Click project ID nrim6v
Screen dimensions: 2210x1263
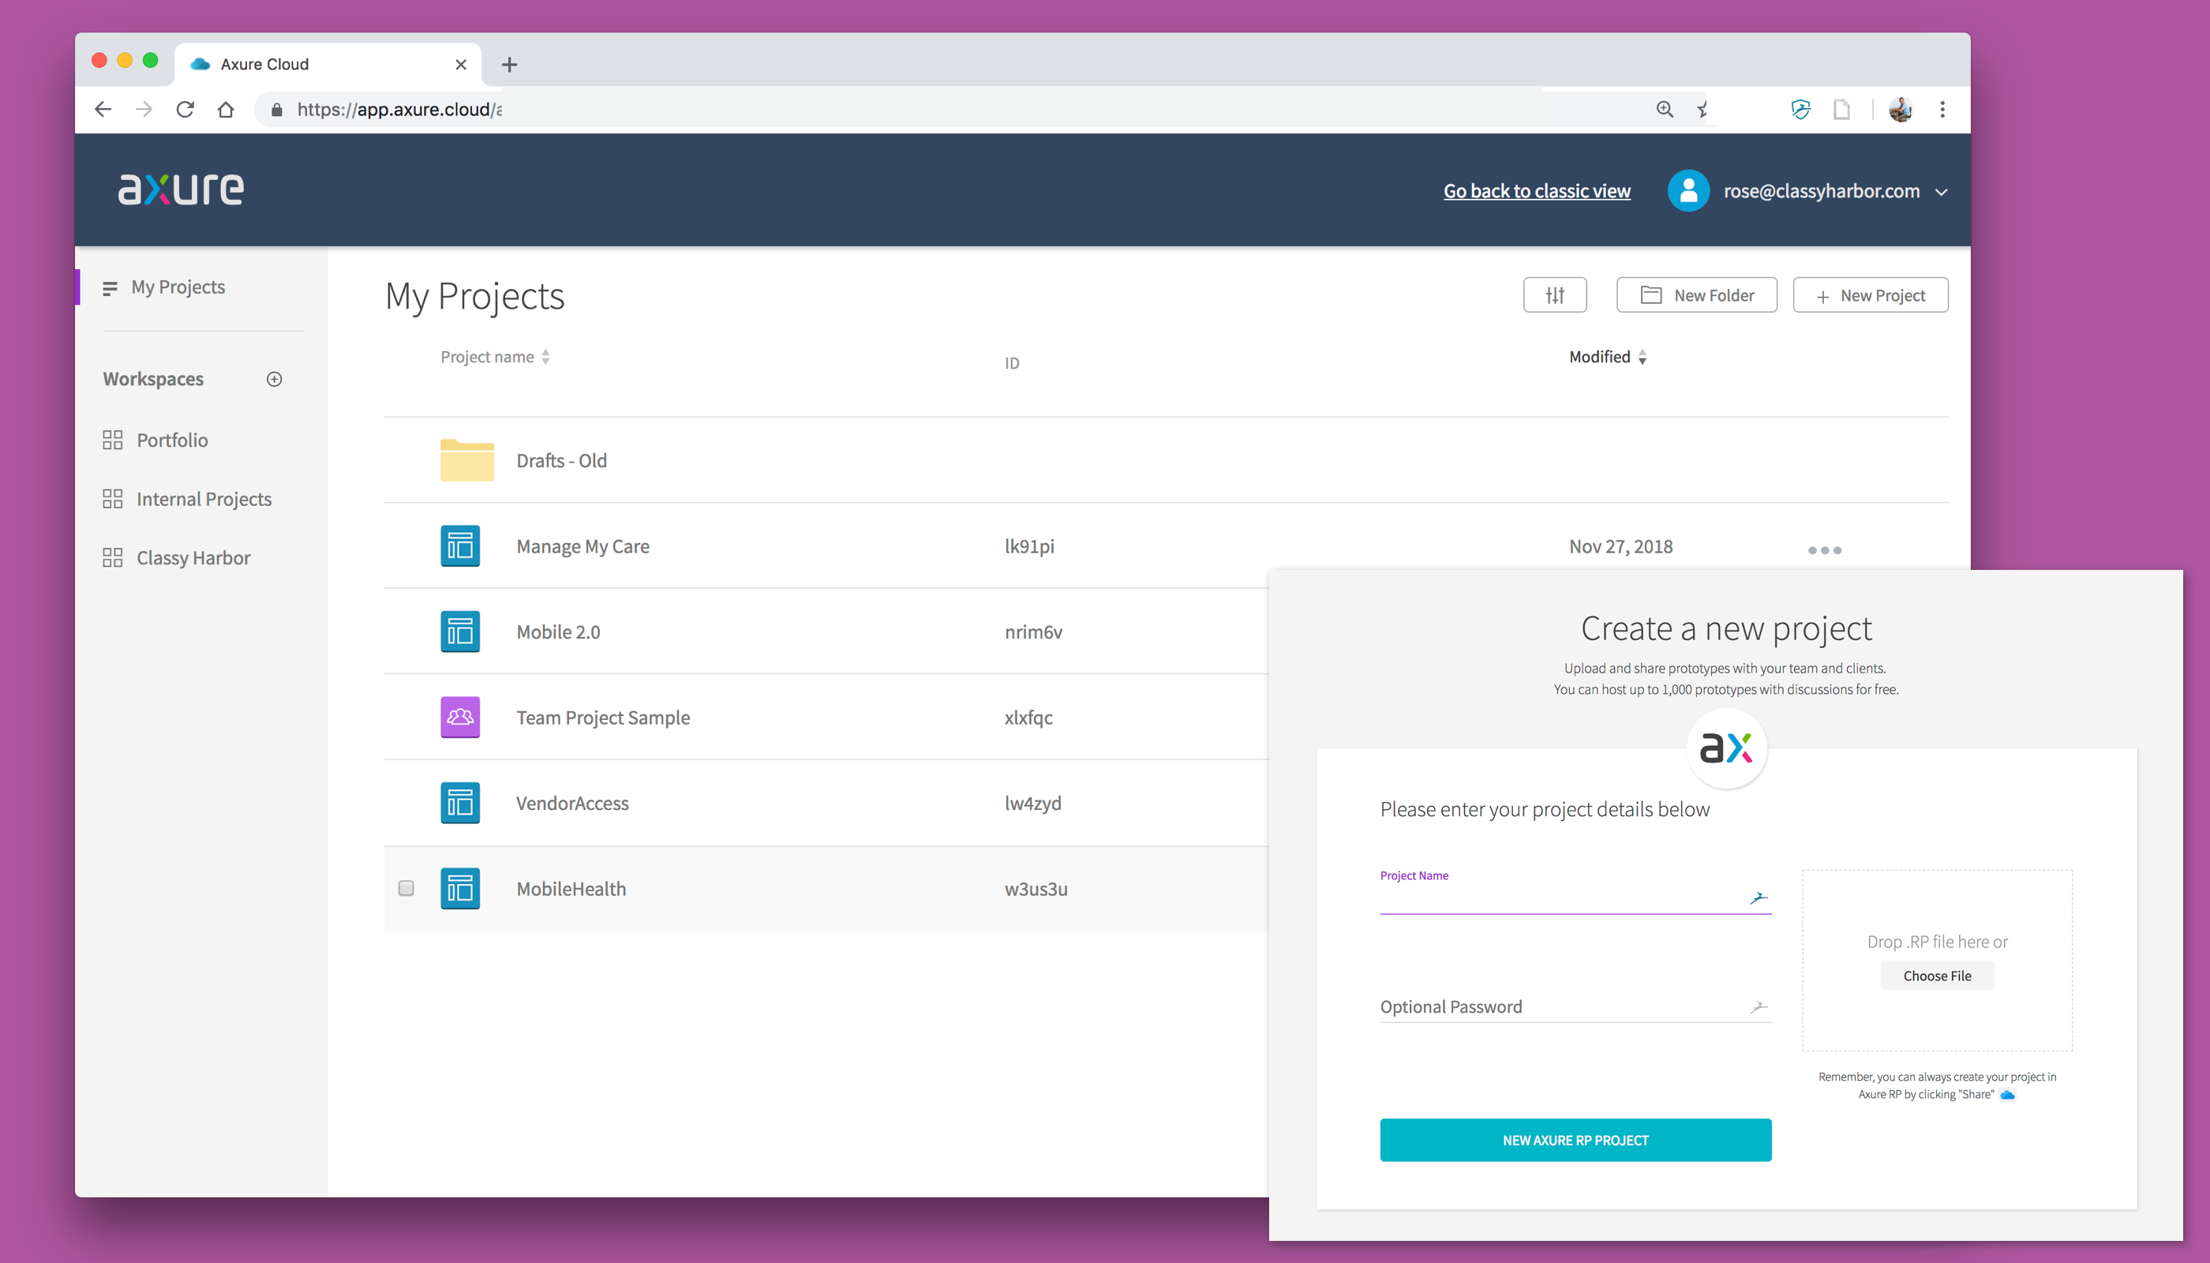tap(1033, 632)
